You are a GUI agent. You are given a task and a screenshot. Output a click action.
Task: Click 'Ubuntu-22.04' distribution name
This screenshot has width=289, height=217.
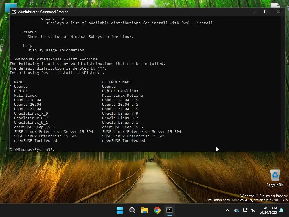tap(27, 109)
